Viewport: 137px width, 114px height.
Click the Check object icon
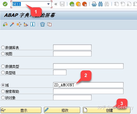5,25
